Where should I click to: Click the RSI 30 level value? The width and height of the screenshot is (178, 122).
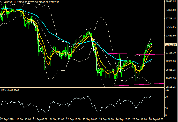point(167,108)
